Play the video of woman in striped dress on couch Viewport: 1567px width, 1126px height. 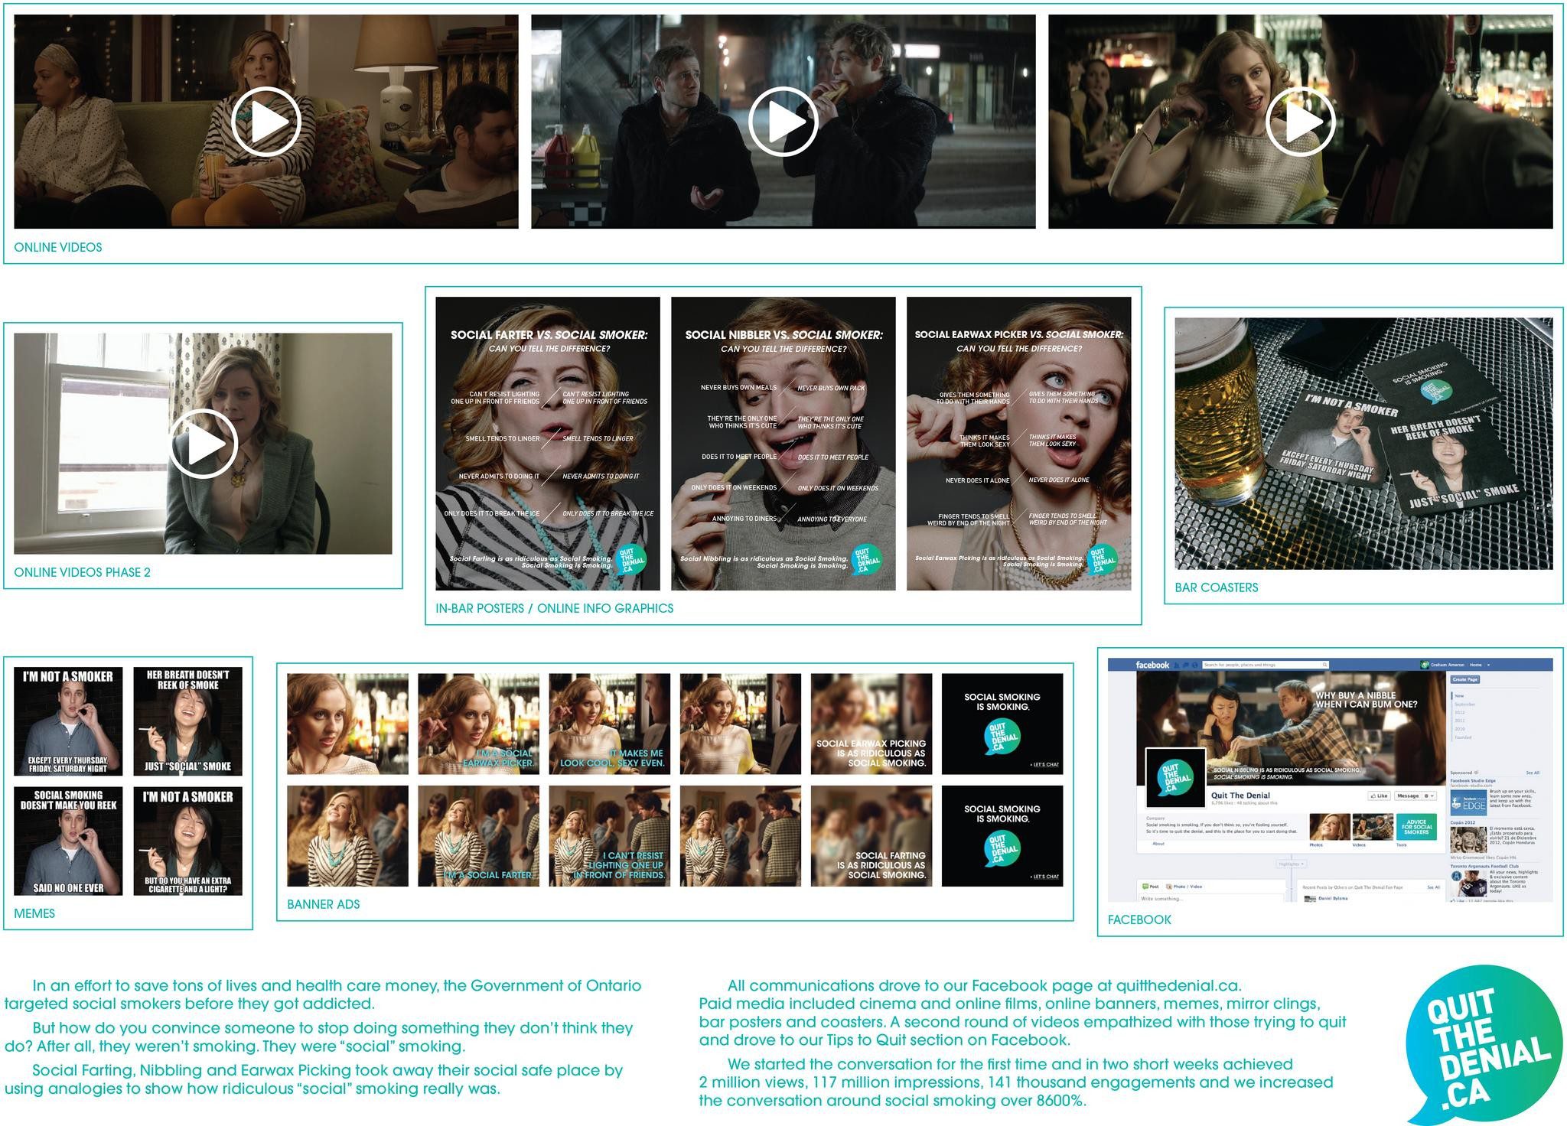click(266, 122)
